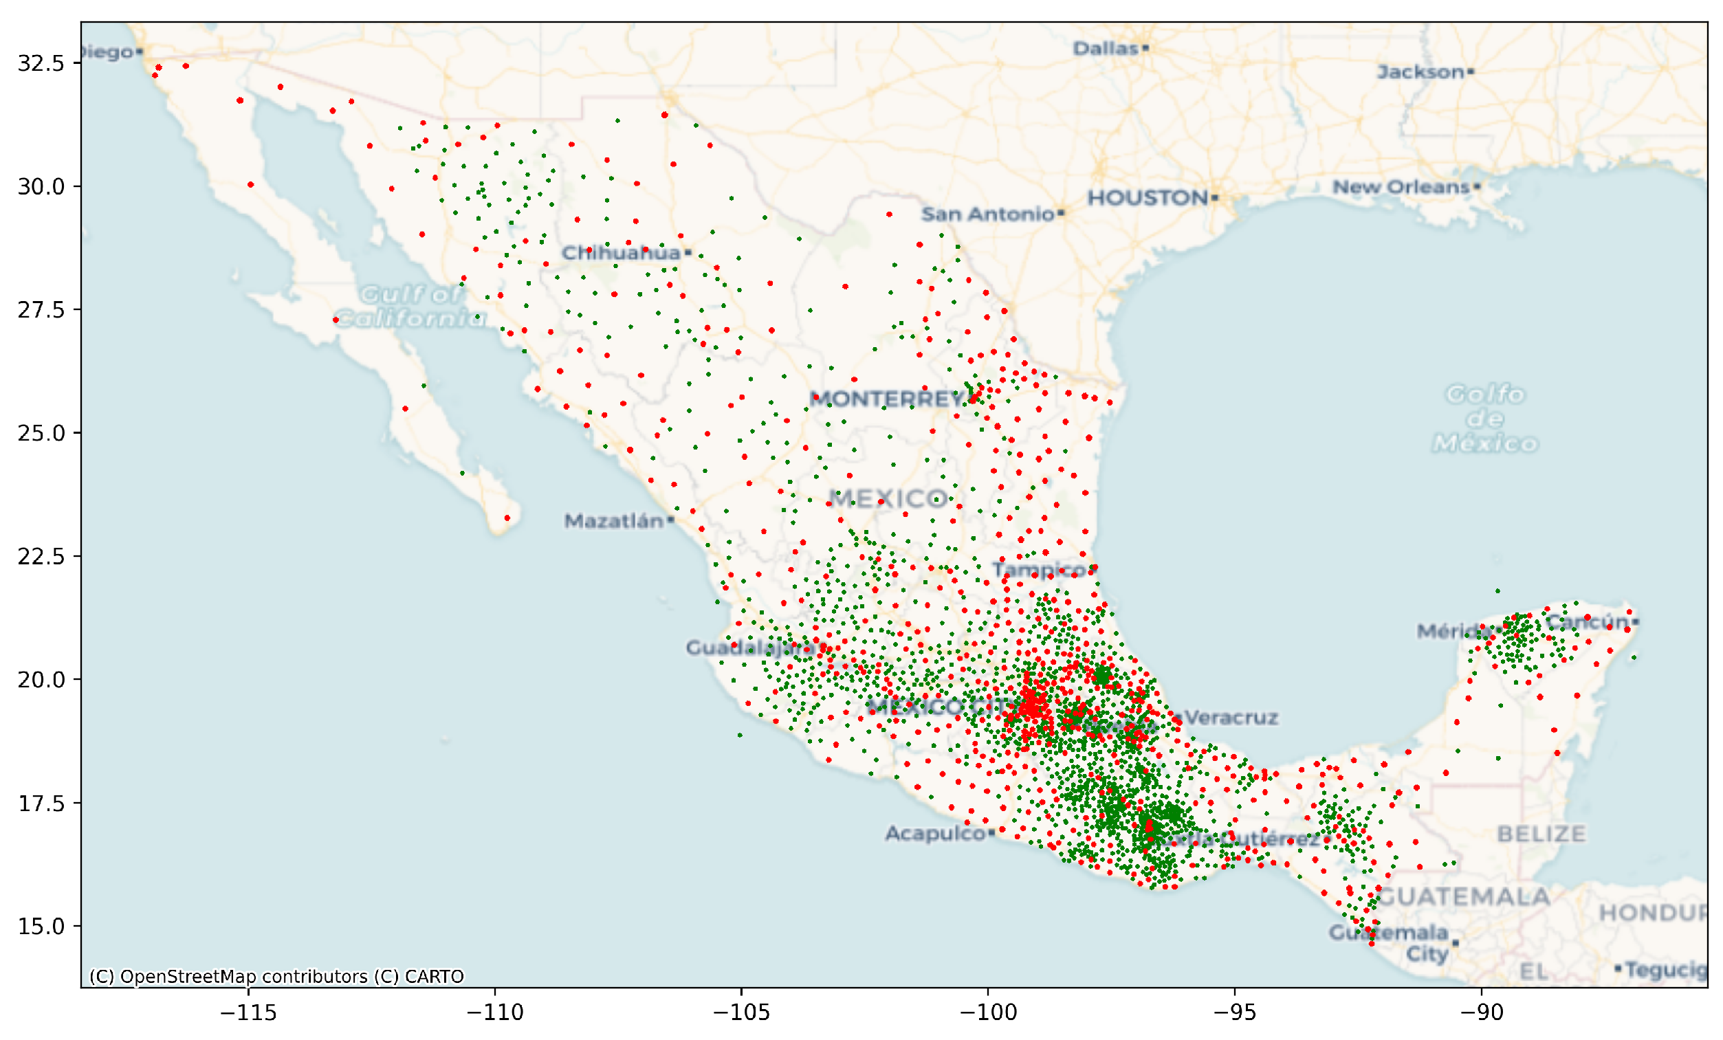This screenshot has height=1040, width=1723.
Task: Click the Veracruz map label
Action: coord(1231,717)
